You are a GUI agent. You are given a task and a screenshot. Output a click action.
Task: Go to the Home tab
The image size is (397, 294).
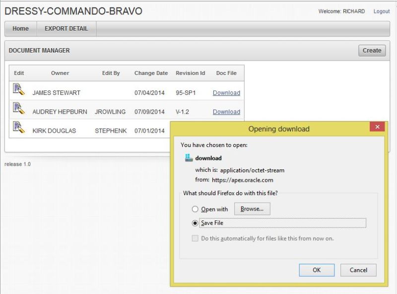(20, 29)
